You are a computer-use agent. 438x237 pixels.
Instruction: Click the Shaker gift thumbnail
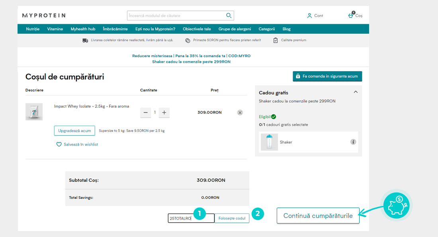(x=269, y=142)
